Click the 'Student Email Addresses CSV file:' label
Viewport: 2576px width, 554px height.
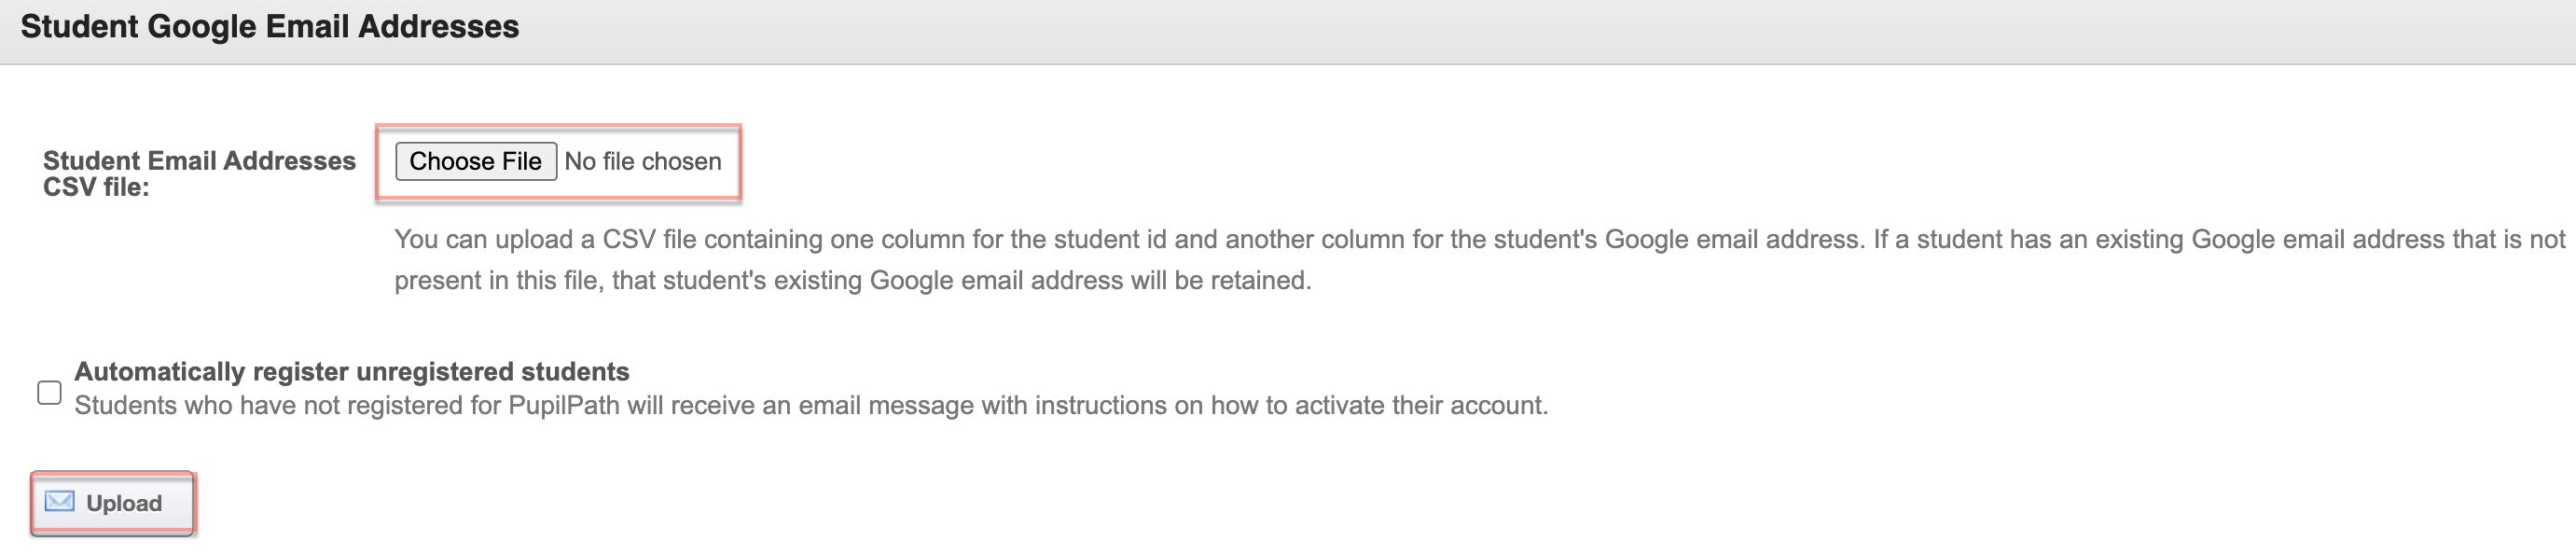(x=199, y=174)
